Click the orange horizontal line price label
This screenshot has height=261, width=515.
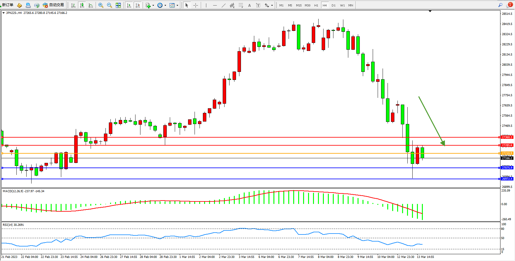[507, 153]
